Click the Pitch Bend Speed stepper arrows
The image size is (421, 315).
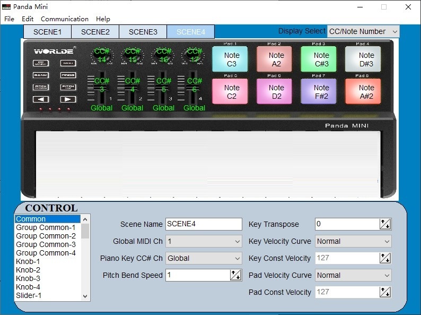point(236,275)
